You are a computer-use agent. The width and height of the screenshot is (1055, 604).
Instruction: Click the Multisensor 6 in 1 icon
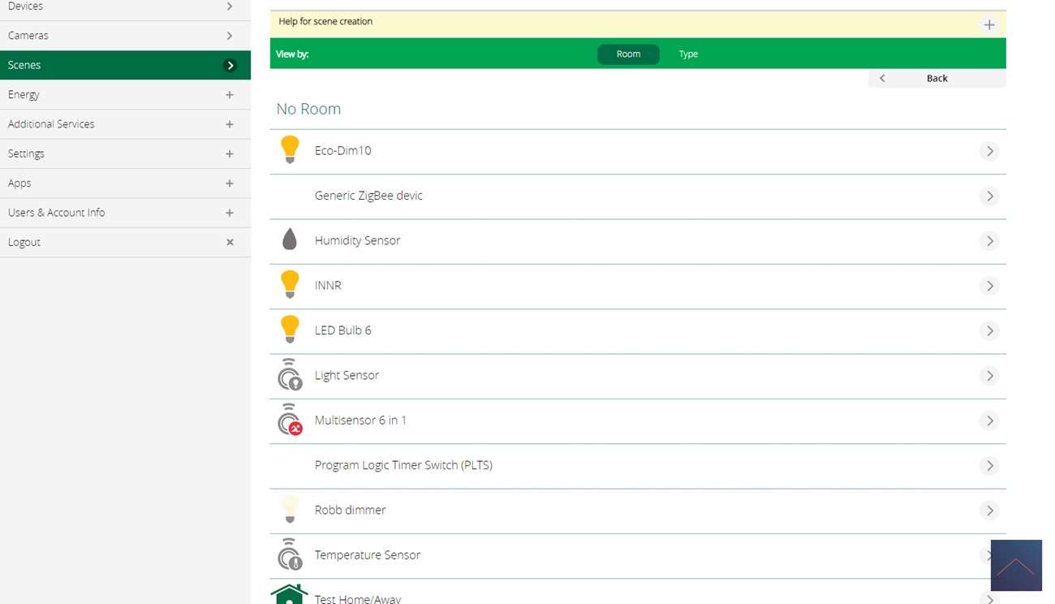coord(290,420)
